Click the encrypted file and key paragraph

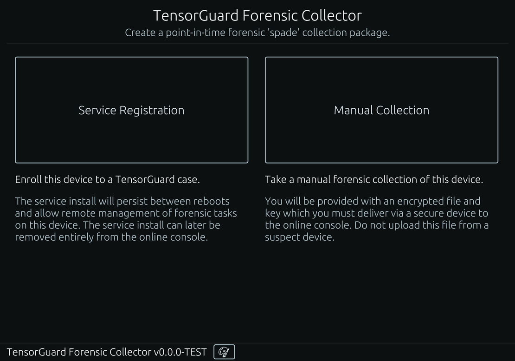[377, 219]
